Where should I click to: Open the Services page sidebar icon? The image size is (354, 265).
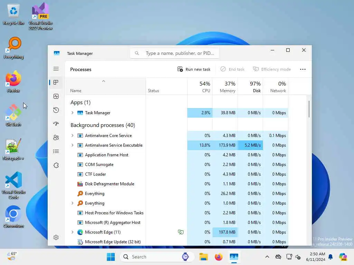56,165
